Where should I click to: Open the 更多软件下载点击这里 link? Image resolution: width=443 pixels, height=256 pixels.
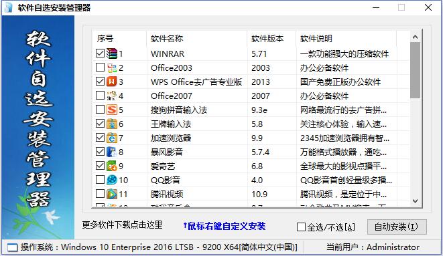(x=123, y=225)
